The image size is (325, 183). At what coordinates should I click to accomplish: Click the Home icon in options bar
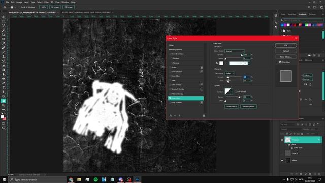point(5,7)
